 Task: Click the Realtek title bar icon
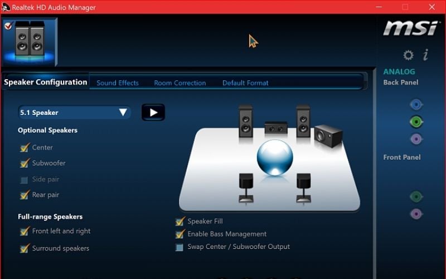[x=6, y=7]
